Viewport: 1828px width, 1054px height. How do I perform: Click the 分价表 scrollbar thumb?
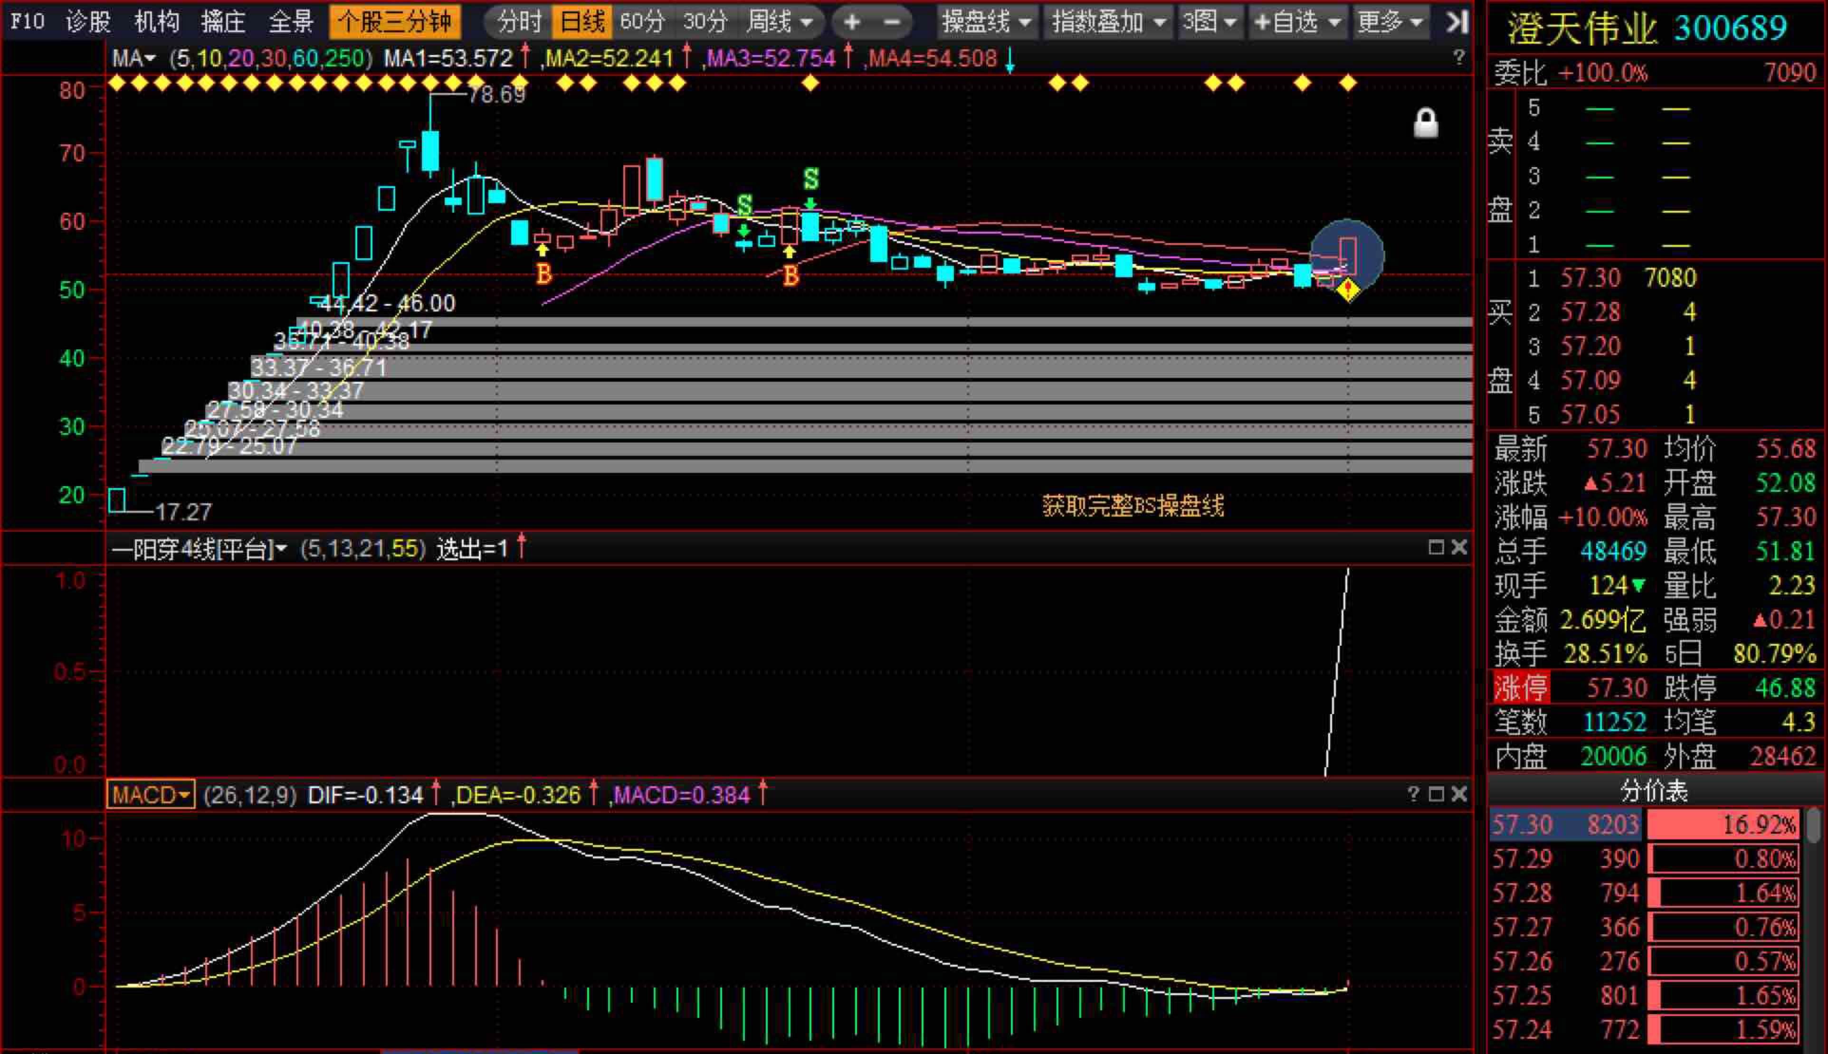(x=1813, y=826)
